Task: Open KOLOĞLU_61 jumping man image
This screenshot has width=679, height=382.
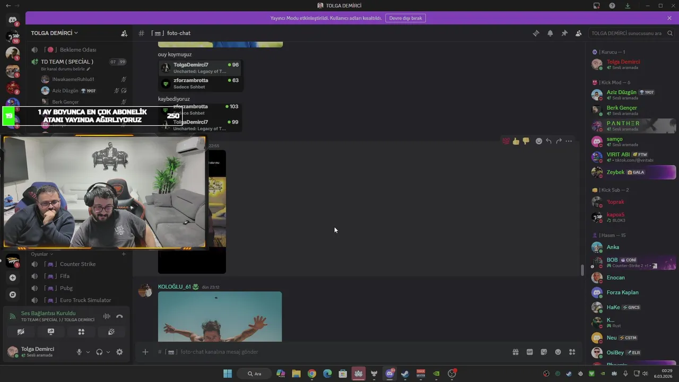Action: pyautogui.click(x=220, y=317)
